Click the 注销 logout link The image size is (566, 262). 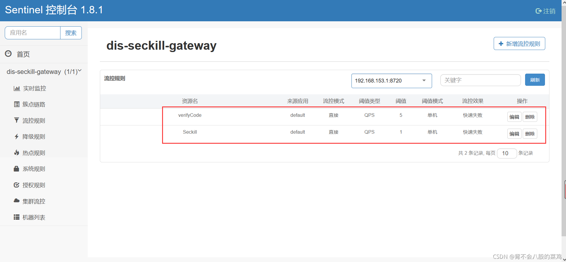(546, 11)
